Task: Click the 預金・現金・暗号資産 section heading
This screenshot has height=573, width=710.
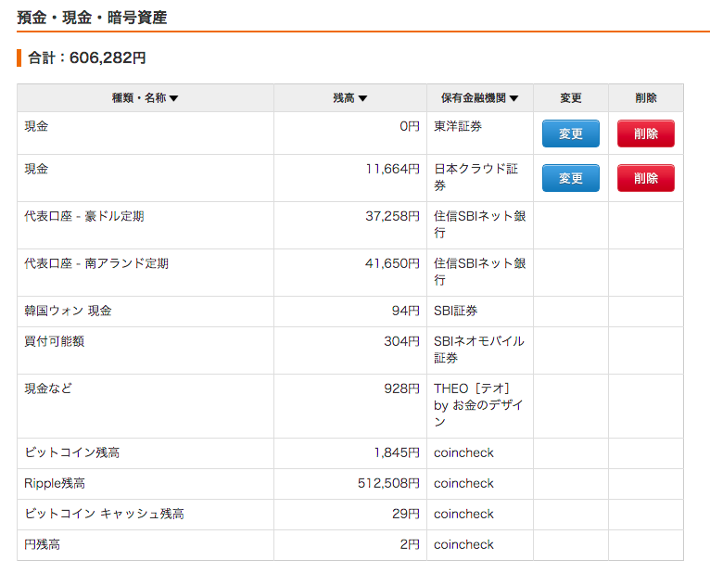Action: point(92,18)
